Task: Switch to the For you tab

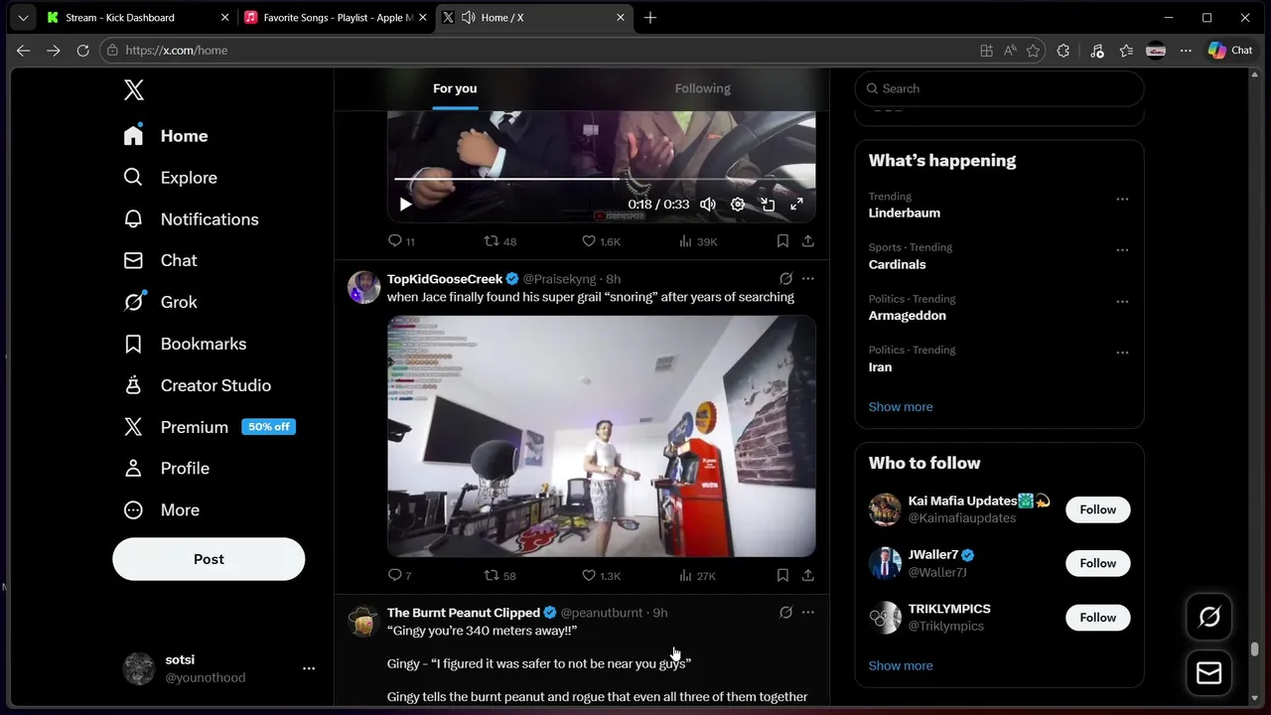Action: click(x=455, y=88)
